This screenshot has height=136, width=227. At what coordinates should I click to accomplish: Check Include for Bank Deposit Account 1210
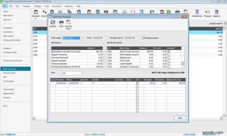169,54
